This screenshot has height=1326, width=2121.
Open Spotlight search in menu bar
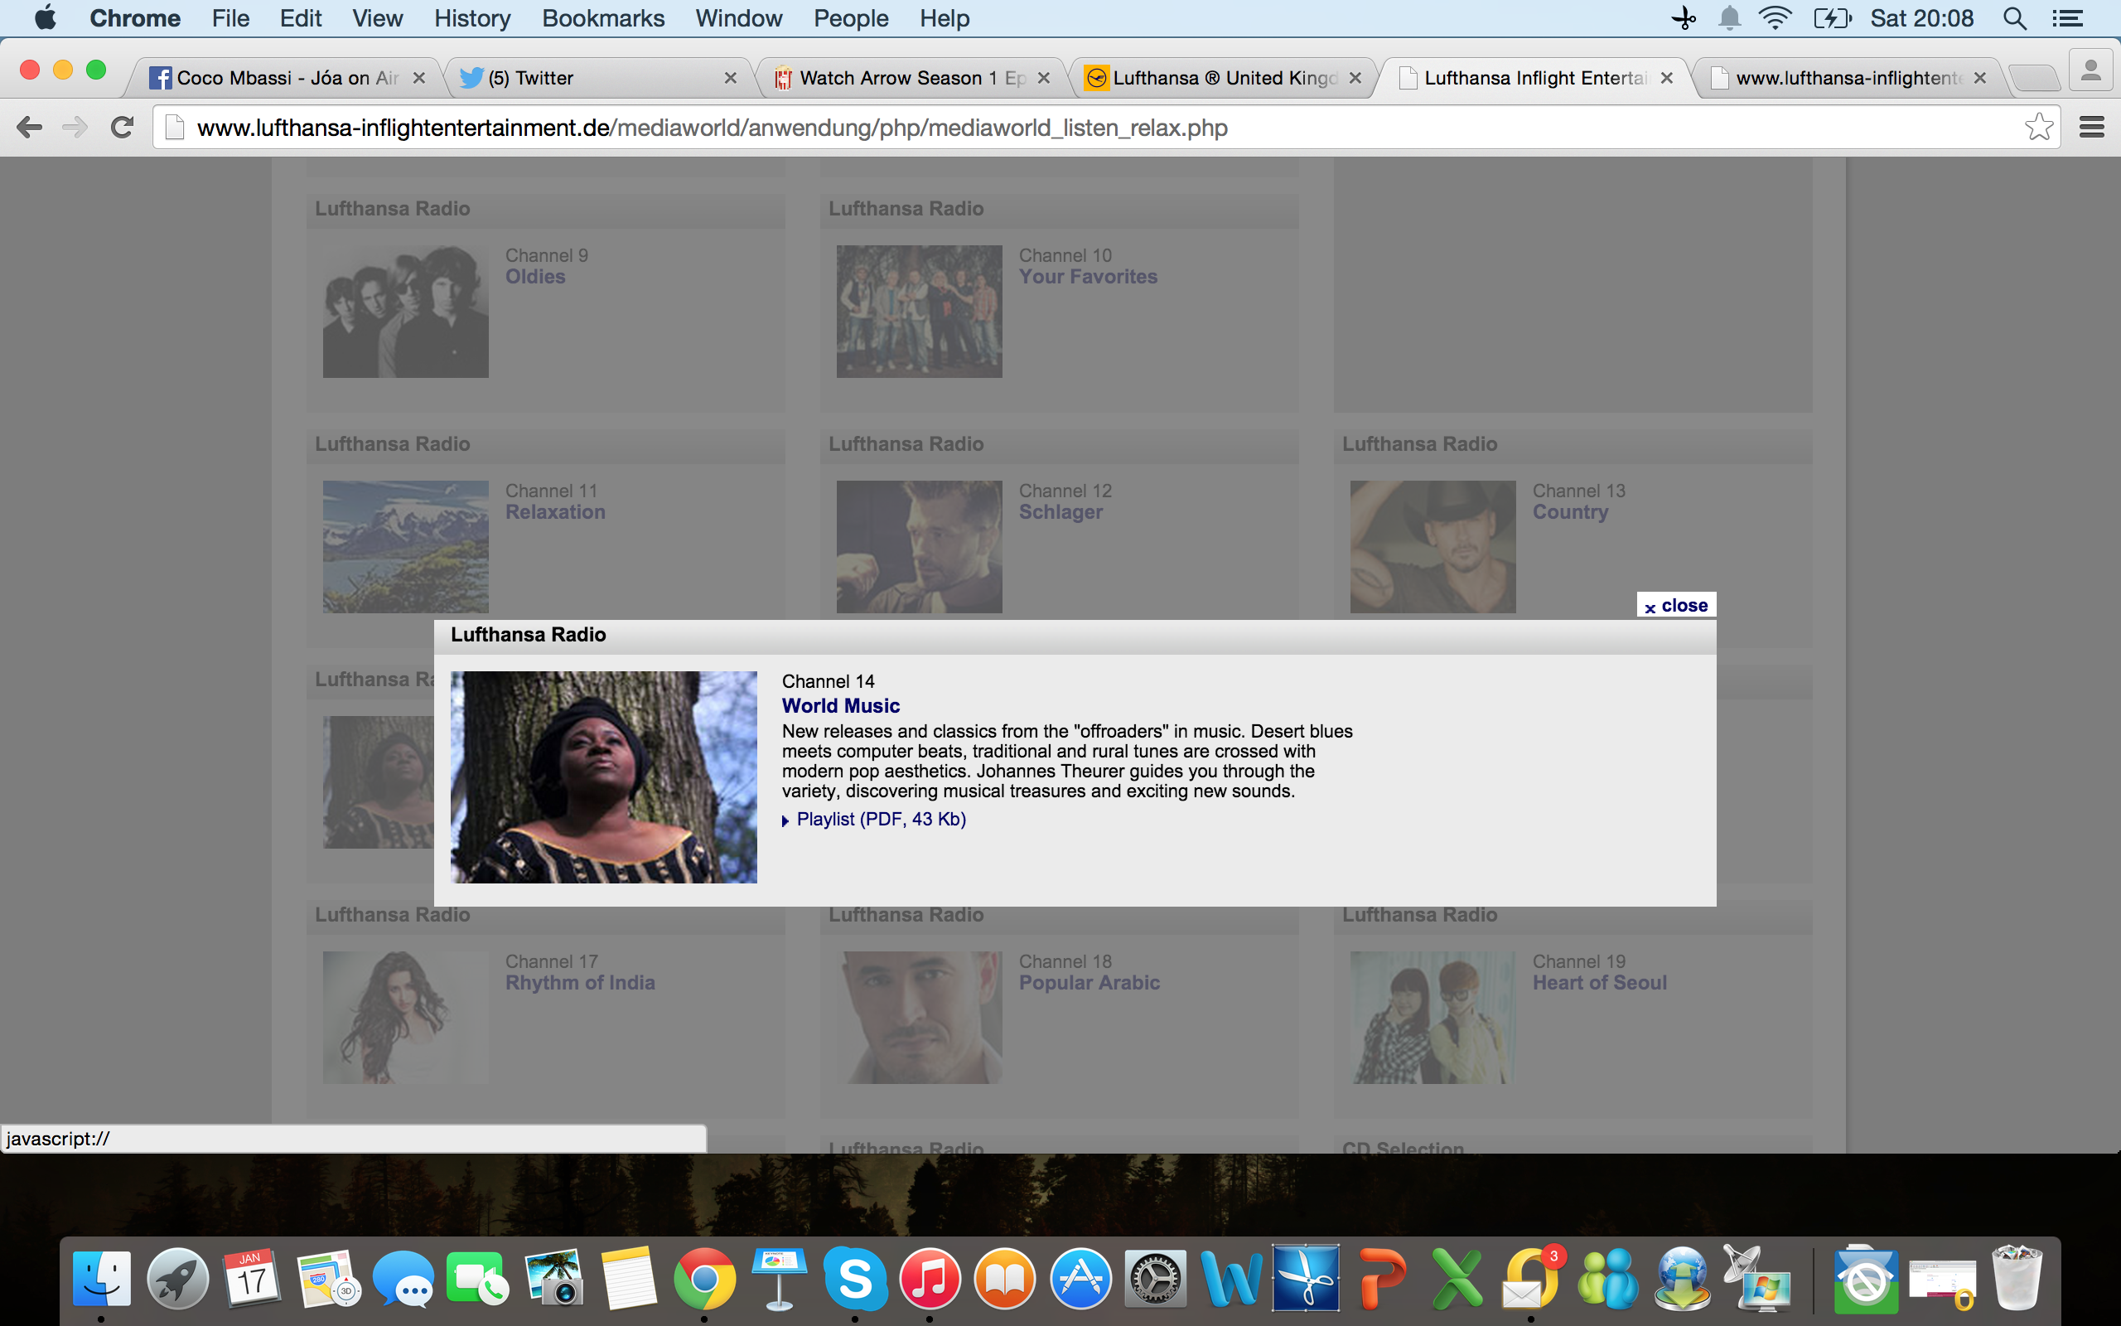click(x=2014, y=18)
